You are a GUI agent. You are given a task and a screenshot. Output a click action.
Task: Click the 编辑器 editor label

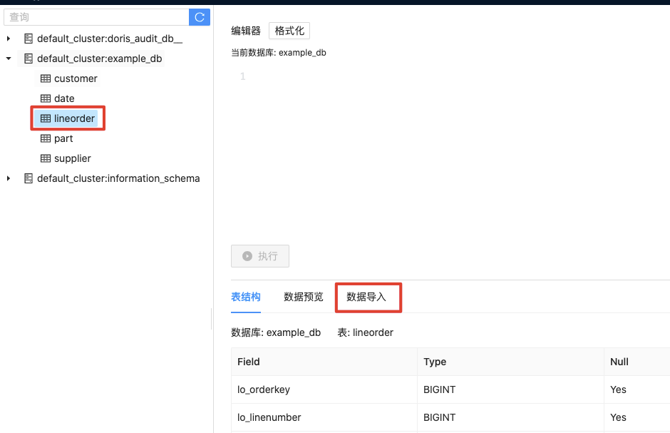[246, 31]
